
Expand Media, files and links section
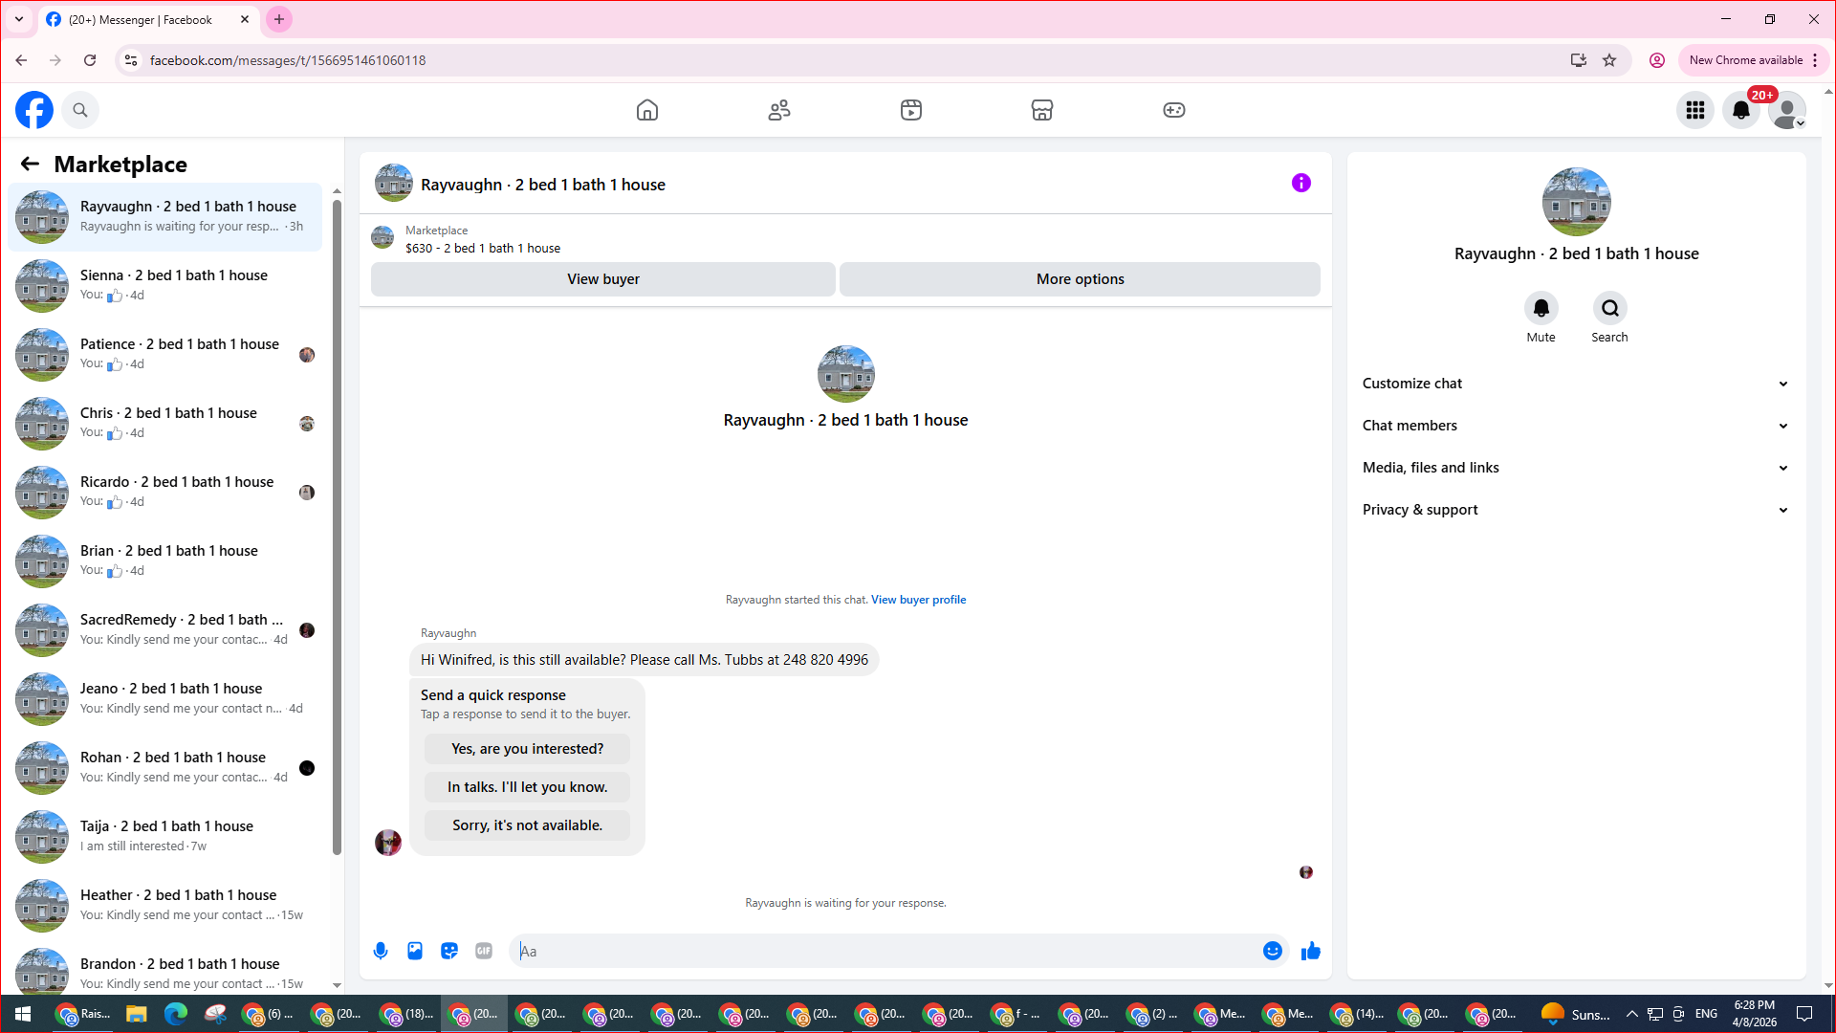click(1575, 468)
